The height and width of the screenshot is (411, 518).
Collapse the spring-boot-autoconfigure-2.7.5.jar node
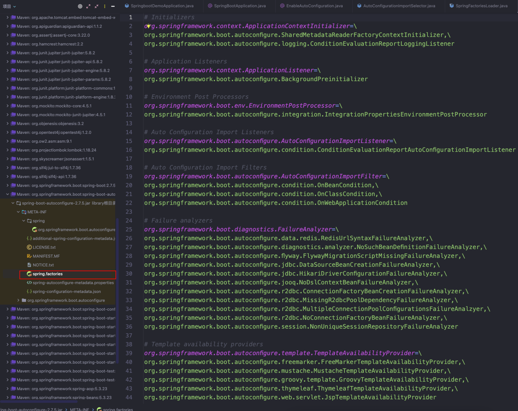(13, 203)
